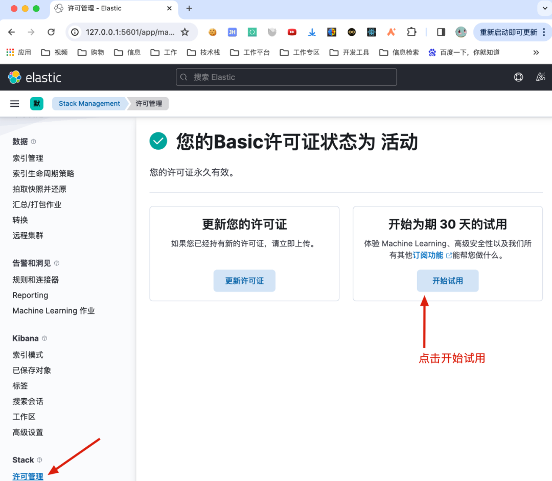The width and height of the screenshot is (552, 481).
Task: Switch to Stack Management breadcrumb
Action: pyautogui.click(x=89, y=103)
